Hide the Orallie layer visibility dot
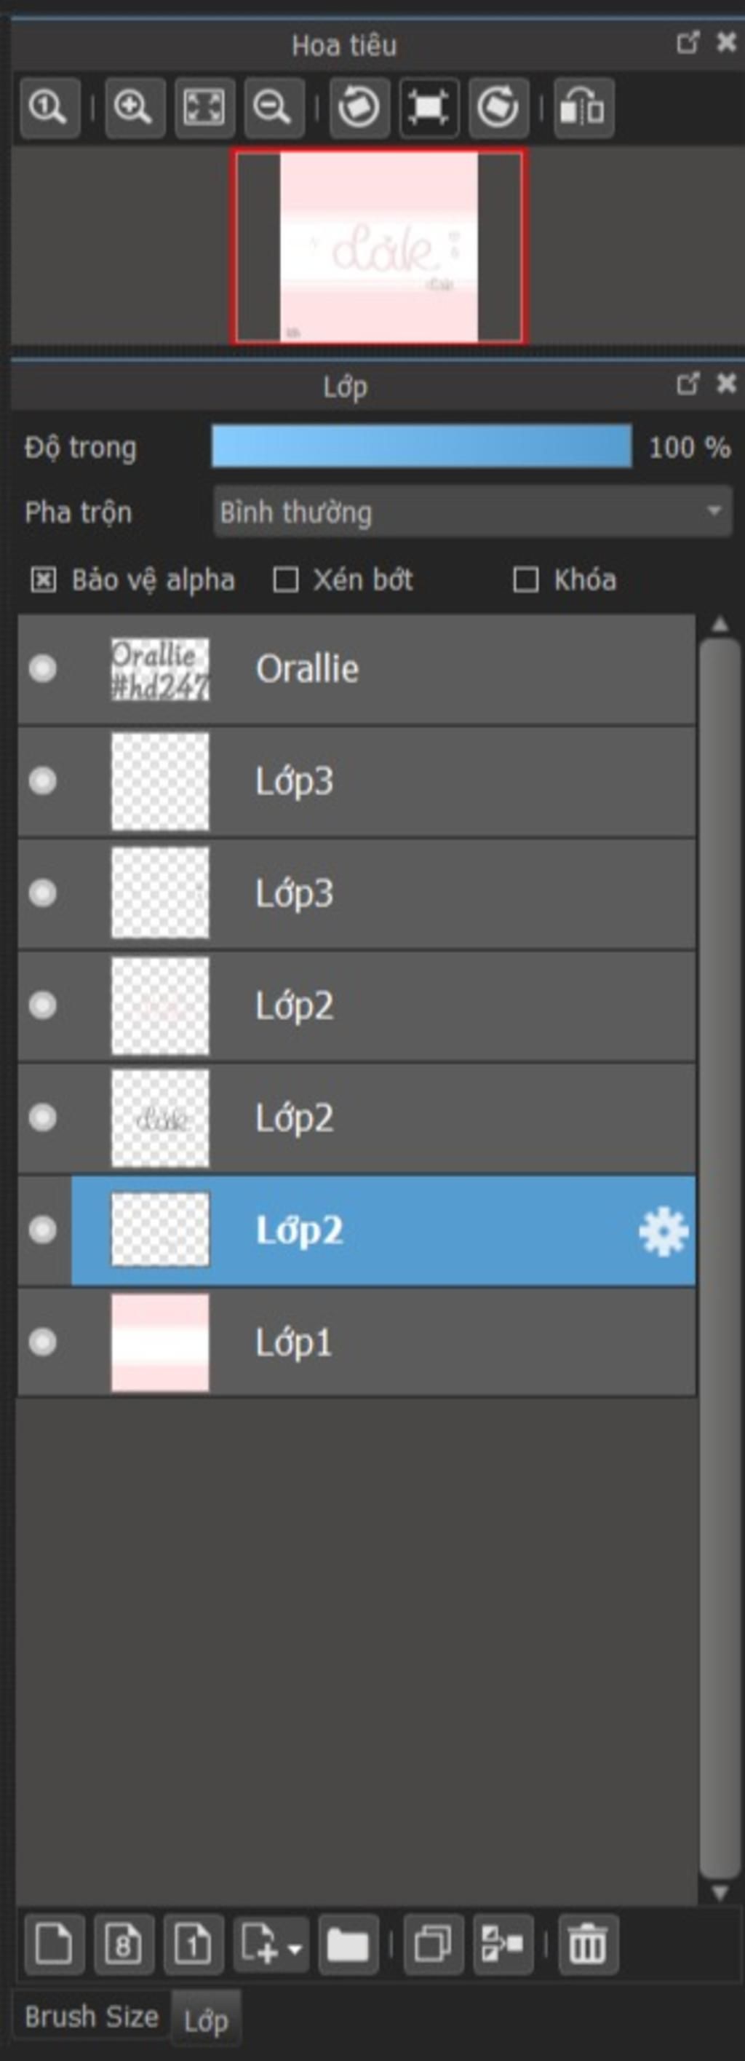The image size is (745, 2061). tap(42, 669)
